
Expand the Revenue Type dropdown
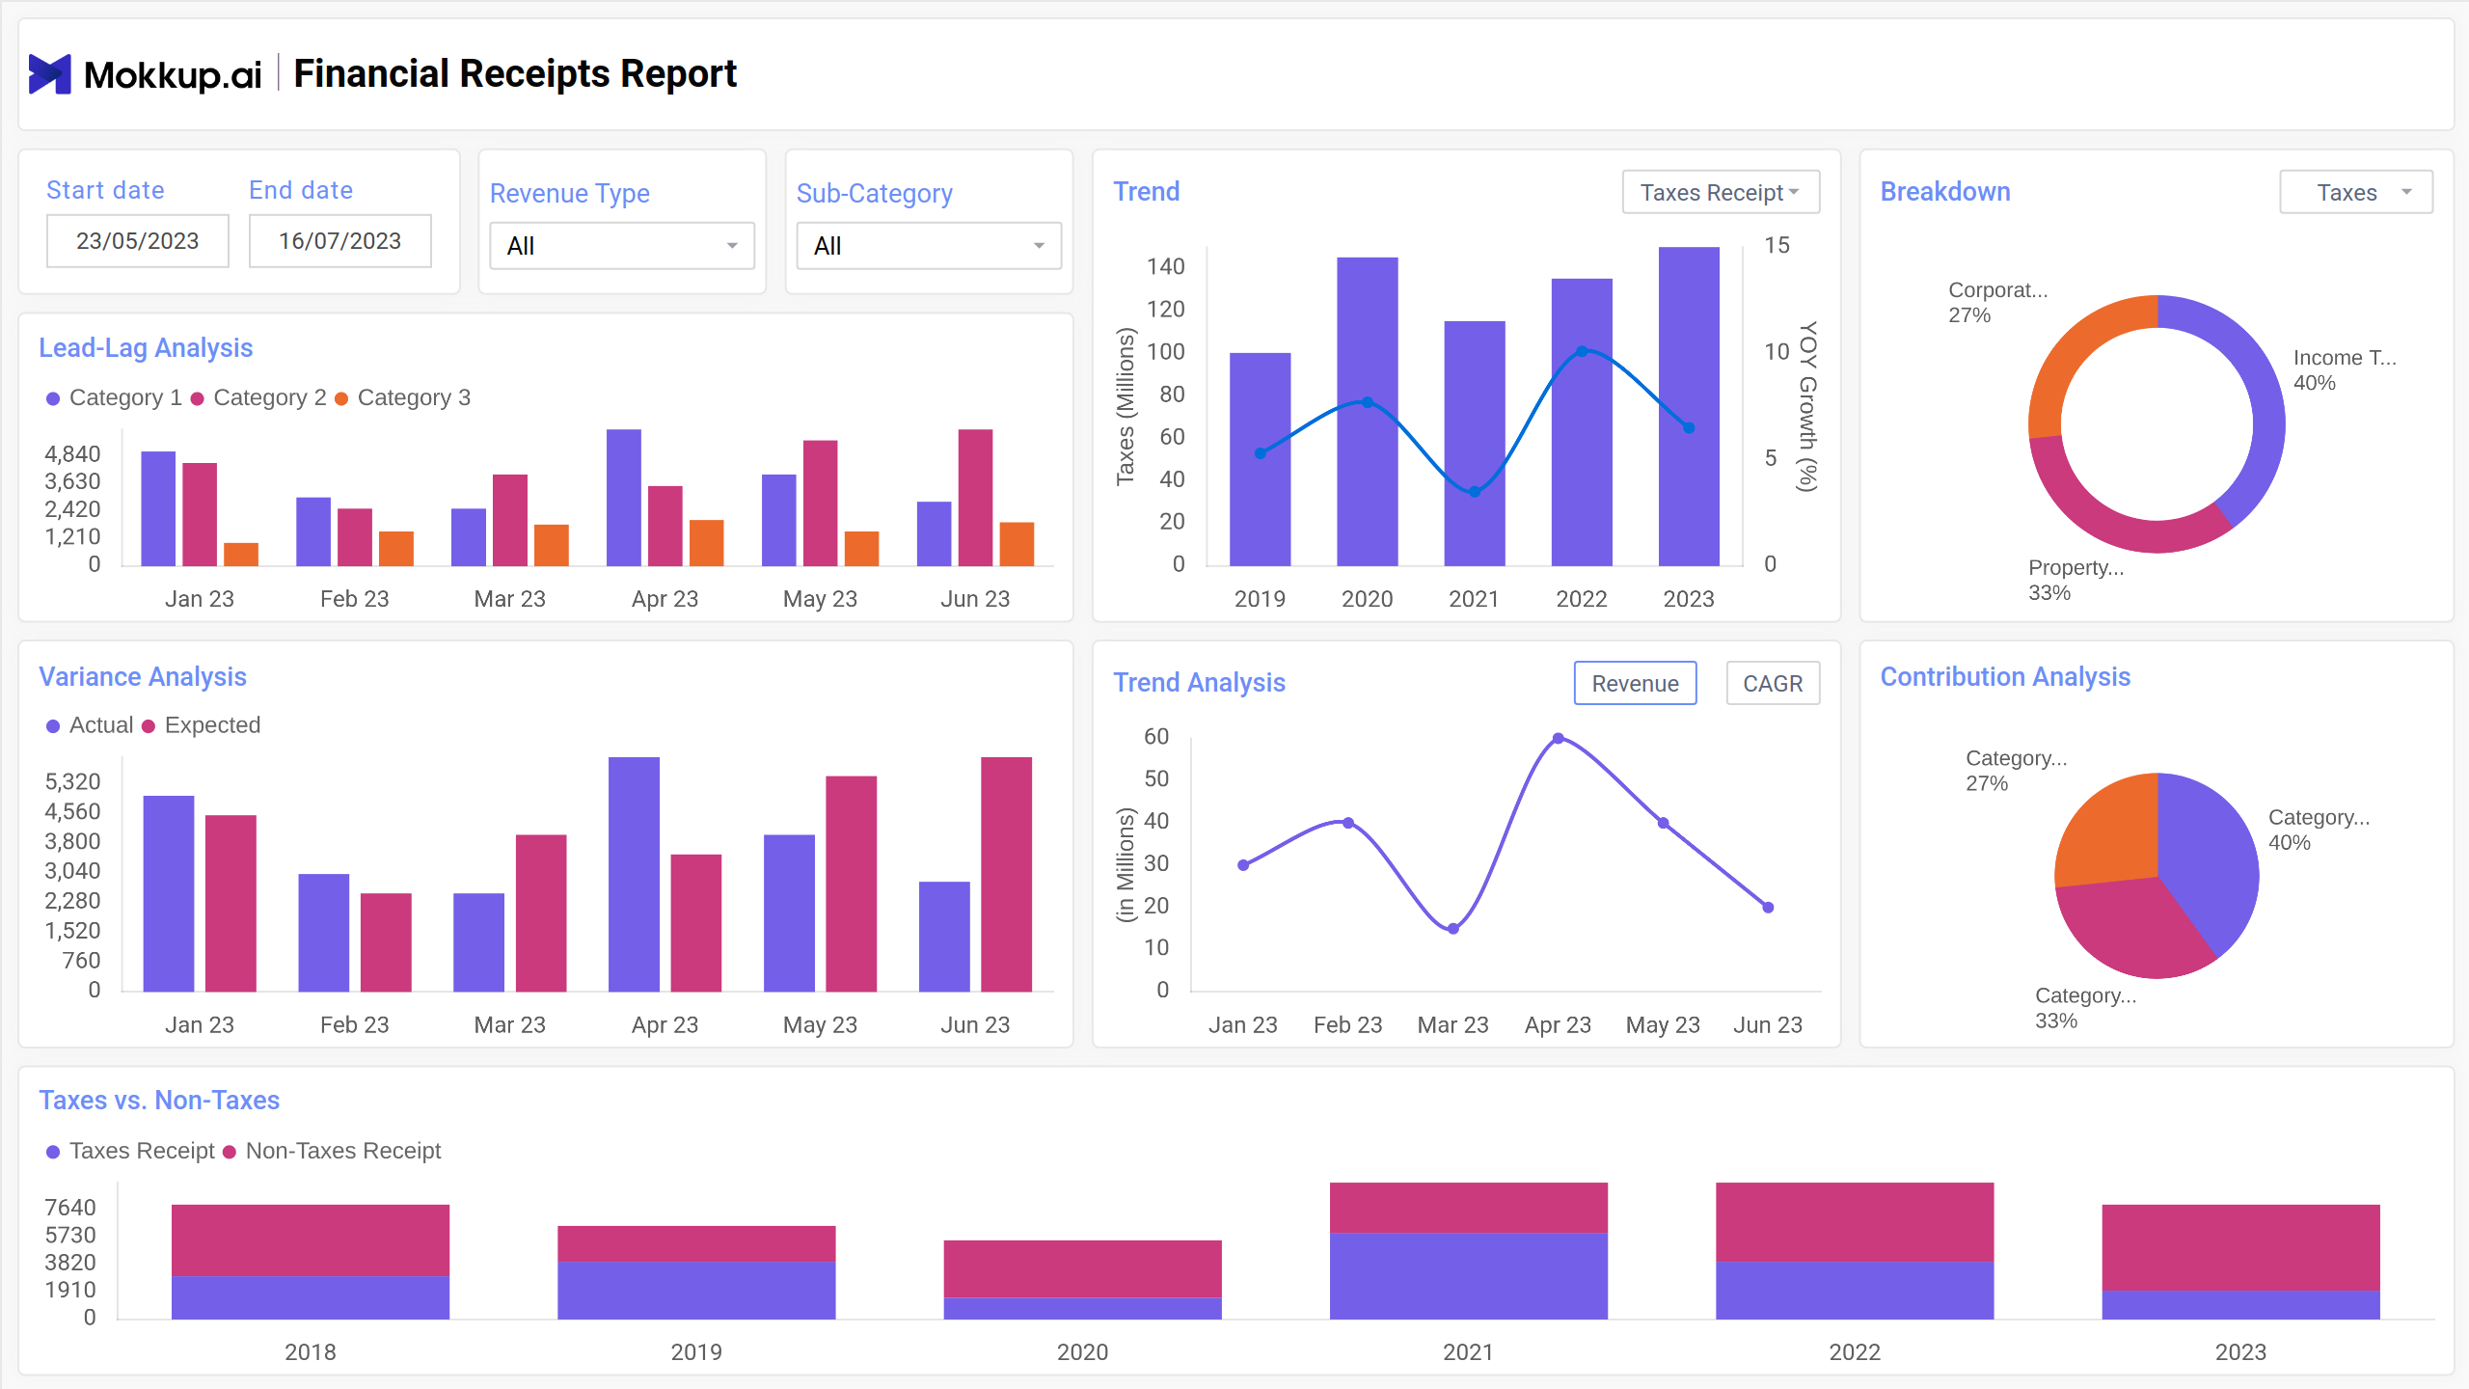pos(622,246)
